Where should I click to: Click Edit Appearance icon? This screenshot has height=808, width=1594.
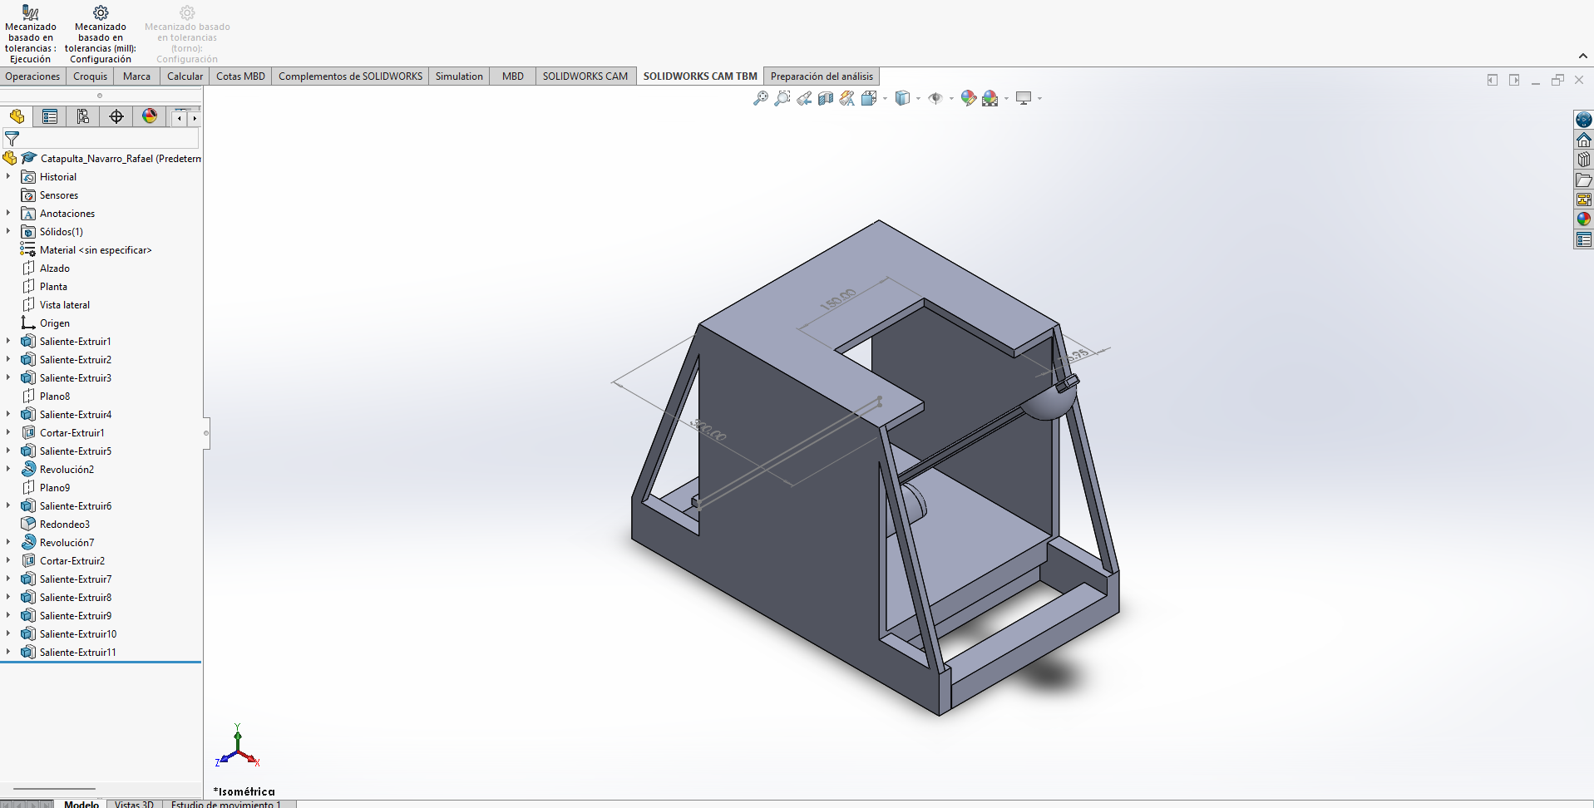(x=969, y=98)
